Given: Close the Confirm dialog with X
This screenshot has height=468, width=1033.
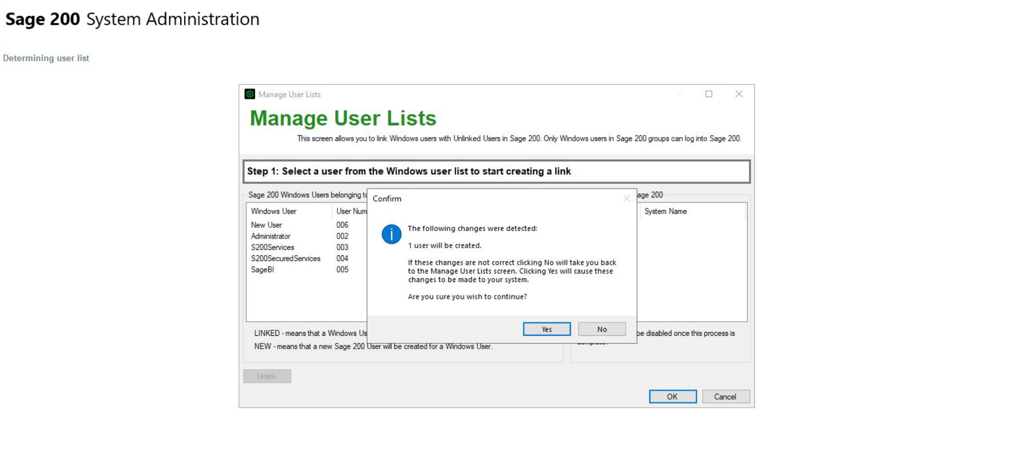Looking at the screenshot, I should pyautogui.click(x=626, y=198).
